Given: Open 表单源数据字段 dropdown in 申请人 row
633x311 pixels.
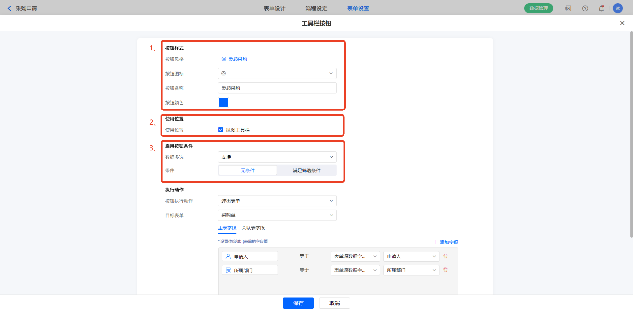Looking at the screenshot, I should [x=355, y=256].
